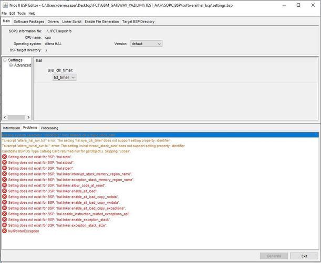Click error icon for enable_alt_load_copy_rodata
This screenshot has height=263, width=321.
4,197
